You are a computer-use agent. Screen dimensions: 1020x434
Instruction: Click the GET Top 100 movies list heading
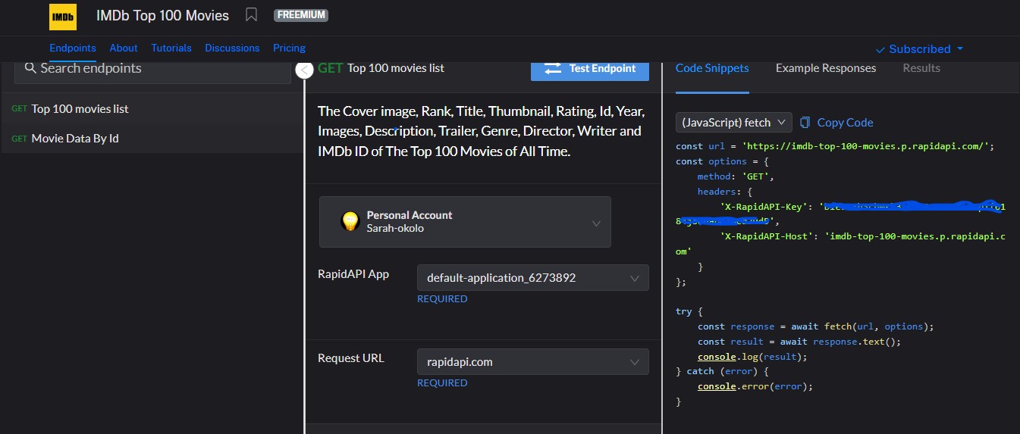[381, 68]
